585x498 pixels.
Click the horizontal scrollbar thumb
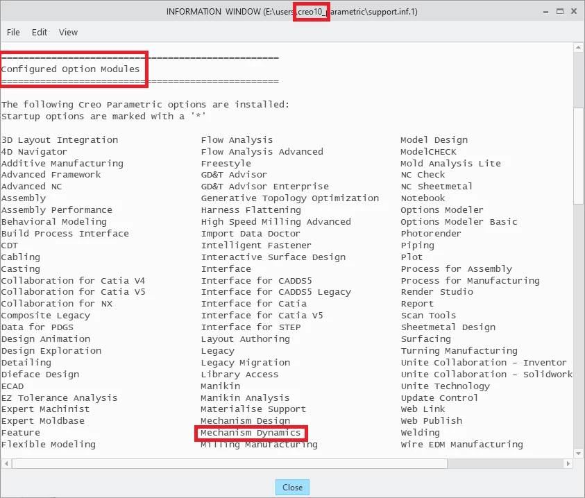230,464
